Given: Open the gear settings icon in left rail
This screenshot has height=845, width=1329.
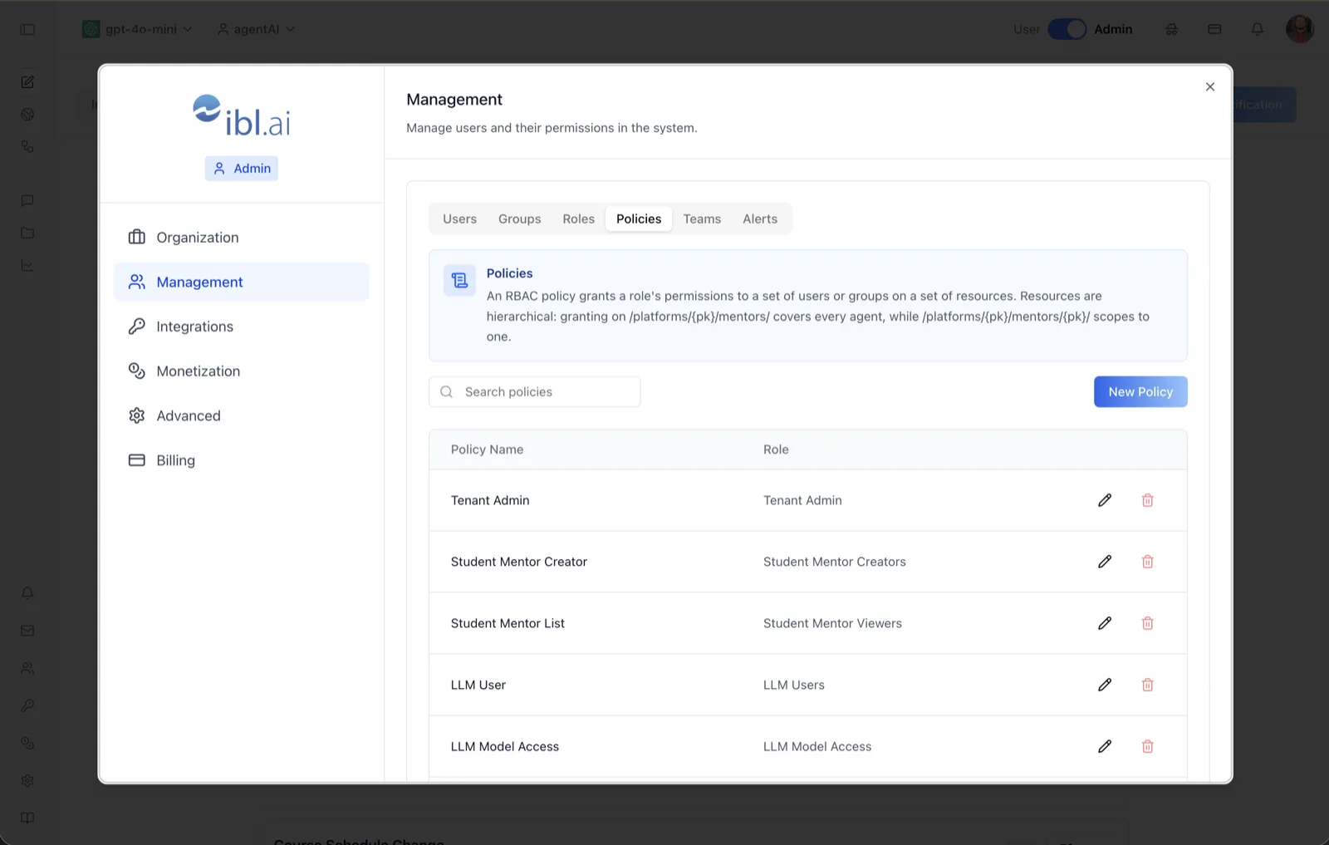Looking at the screenshot, I should tap(27, 781).
